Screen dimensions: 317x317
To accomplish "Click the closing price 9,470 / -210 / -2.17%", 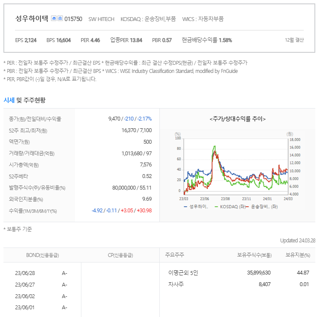I will click(x=130, y=119).
